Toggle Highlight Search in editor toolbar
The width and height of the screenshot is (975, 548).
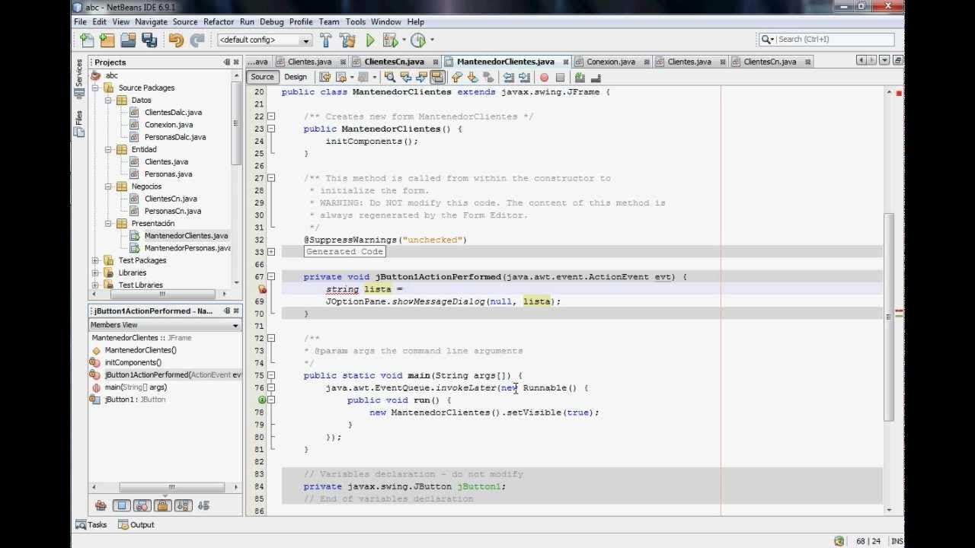click(x=437, y=77)
